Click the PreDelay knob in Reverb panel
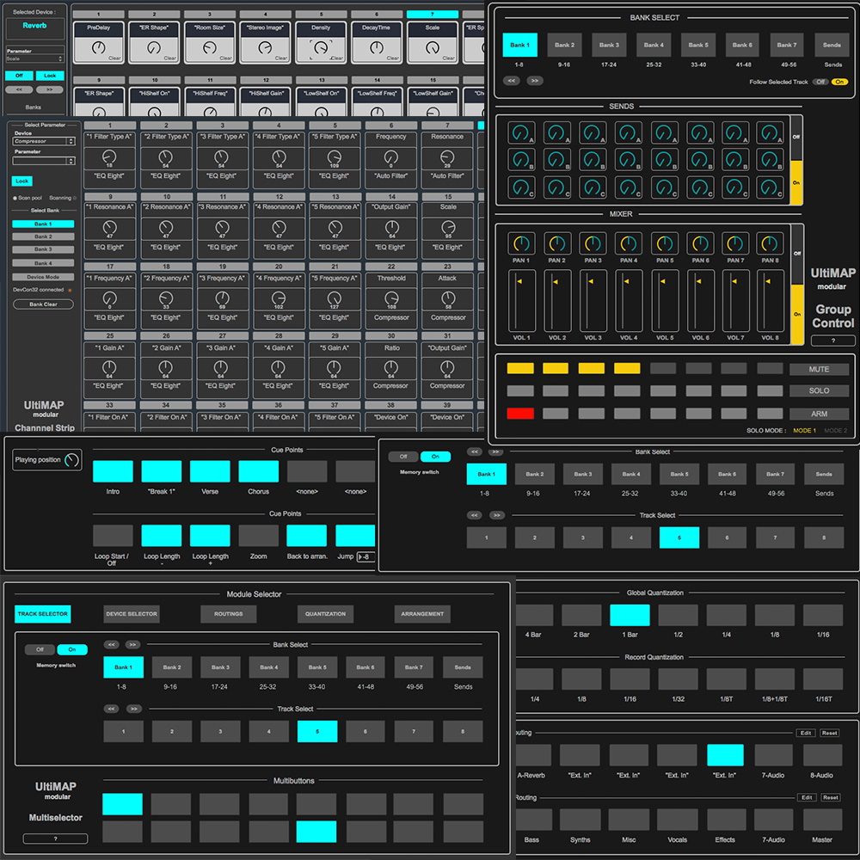This screenshot has width=860, height=860. [x=98, y=51]
